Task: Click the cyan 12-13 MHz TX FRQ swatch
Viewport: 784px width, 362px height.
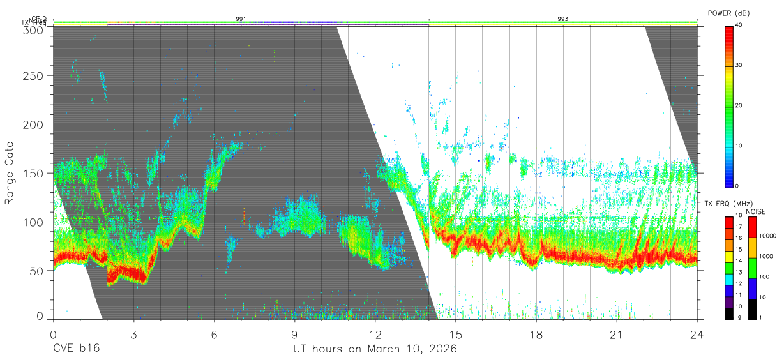Action: [728, 278]
